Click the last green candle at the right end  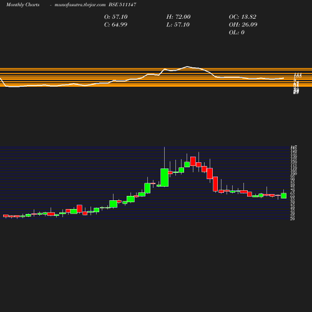(x=284, y=195)
